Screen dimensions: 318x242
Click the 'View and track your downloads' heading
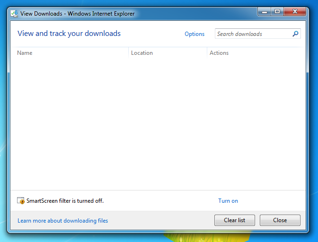(x=69, y=34)
